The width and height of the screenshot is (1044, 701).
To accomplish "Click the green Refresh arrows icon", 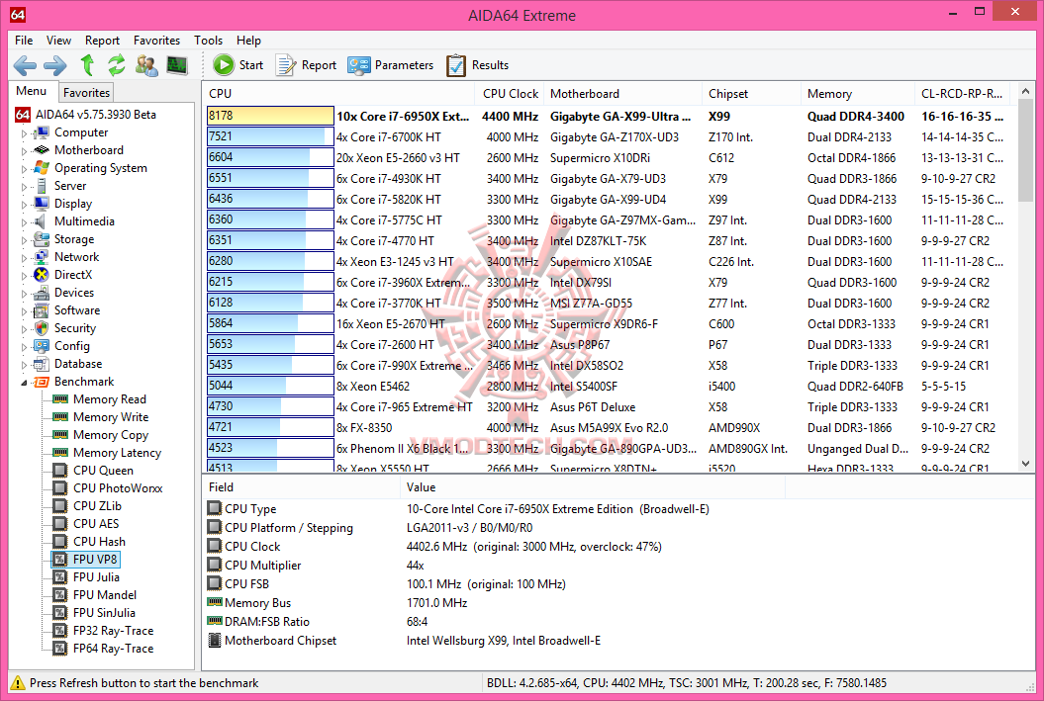I will [117, 65].
